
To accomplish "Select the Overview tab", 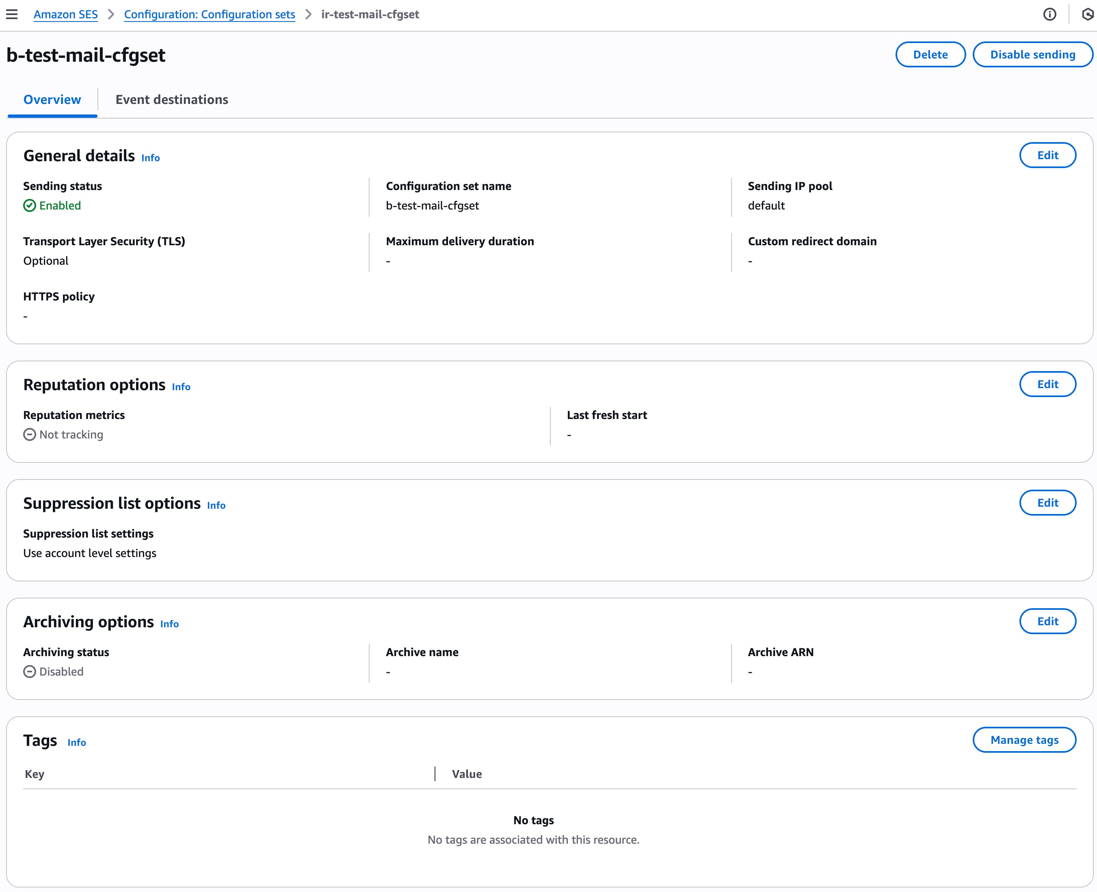I will (x=52, y=100).
